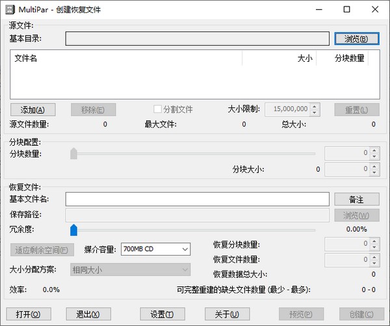Viewport: 390px width, 326px height.
Task: Click the 打开(O) button
Action: [27, 314]
